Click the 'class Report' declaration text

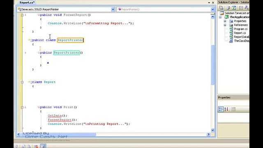[44, 82]
